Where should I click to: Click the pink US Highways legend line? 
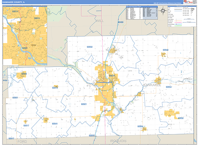[x=178, y=22]
